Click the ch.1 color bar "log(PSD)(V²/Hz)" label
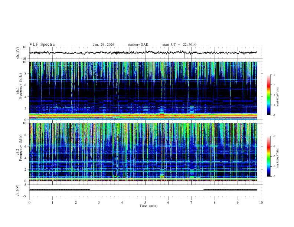Image resolution: width=294 pixels, height=227 pixels. [278, 97]
